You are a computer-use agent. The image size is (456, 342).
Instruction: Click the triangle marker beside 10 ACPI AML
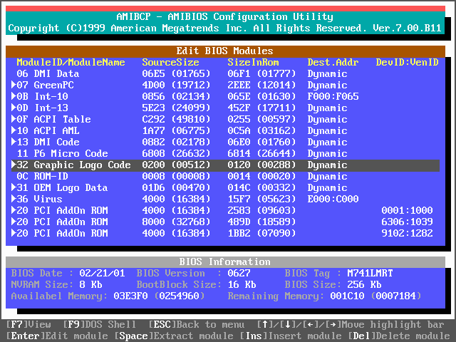click(14, 130)
